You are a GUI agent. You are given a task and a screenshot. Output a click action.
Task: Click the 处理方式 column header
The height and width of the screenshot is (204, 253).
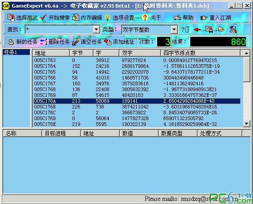click(220, 133)
